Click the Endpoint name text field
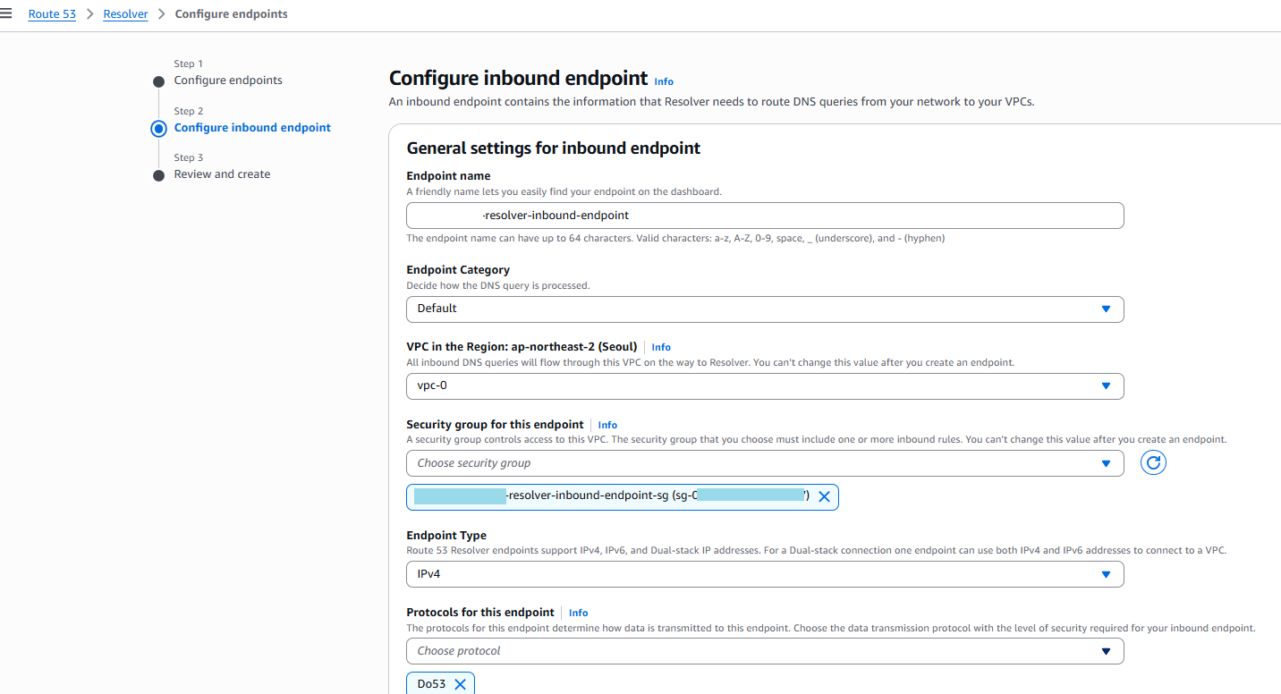This screenshot has height=694, width=1281. click(764, 216)
